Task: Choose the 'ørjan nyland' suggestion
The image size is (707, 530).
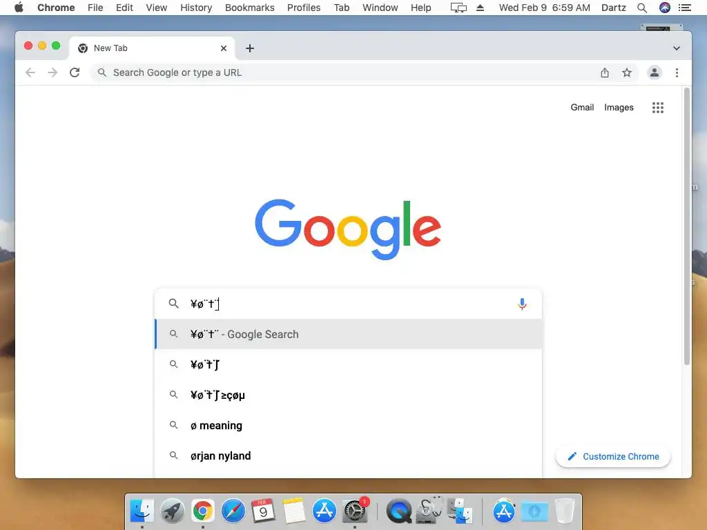Action: pos(349,455)
